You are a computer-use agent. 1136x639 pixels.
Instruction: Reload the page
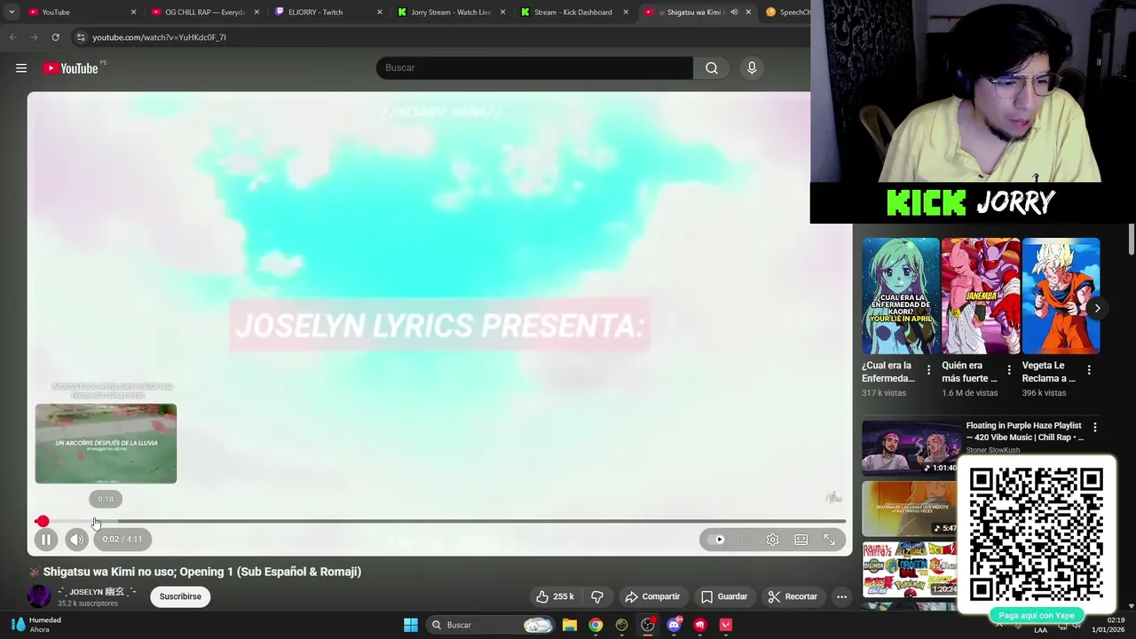pyautogui.click(x=55, y=37)
